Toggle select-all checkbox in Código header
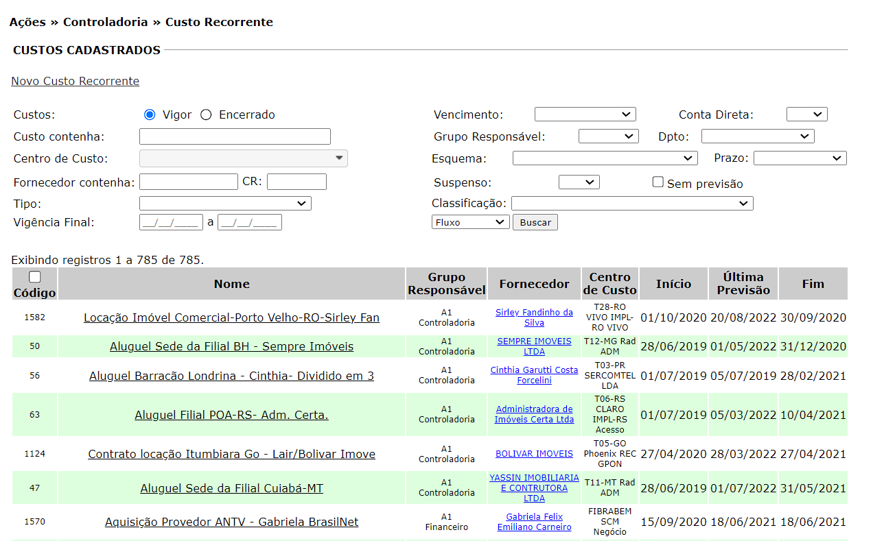Viewport: 873px width, 541px height. coord(35,277)
